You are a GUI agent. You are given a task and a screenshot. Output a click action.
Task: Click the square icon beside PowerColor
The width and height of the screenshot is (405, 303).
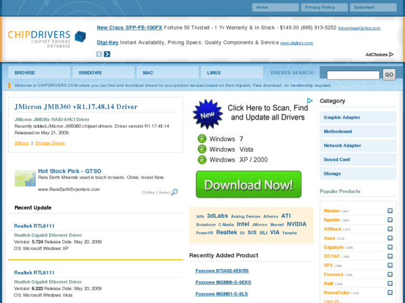(x=390, y=292)
